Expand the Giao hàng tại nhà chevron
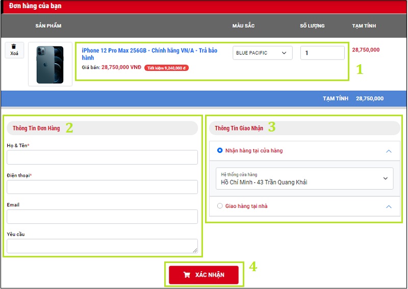The height and width of the screenshot is (289, 408). [389, 206]
